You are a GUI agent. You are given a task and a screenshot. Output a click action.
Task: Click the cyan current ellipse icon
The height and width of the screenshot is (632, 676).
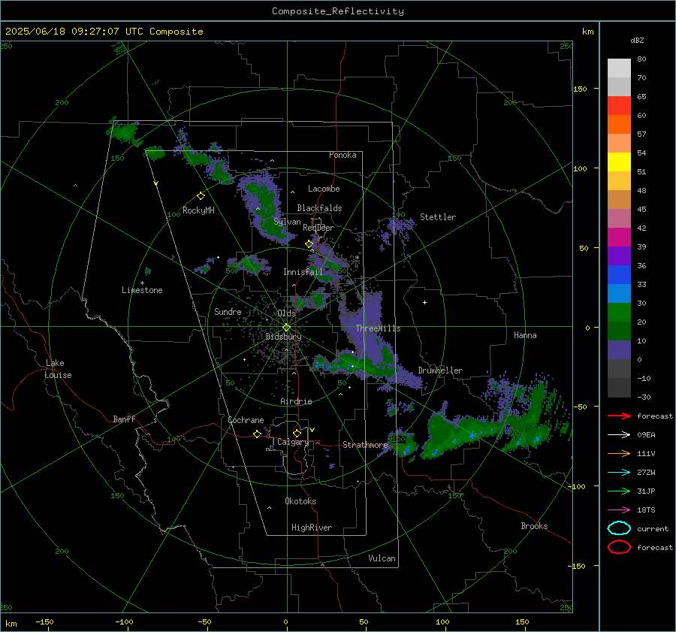tap(619, 528)
